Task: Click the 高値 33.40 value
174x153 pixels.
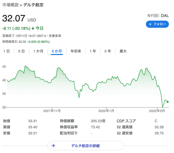Action: click(33, 127)
